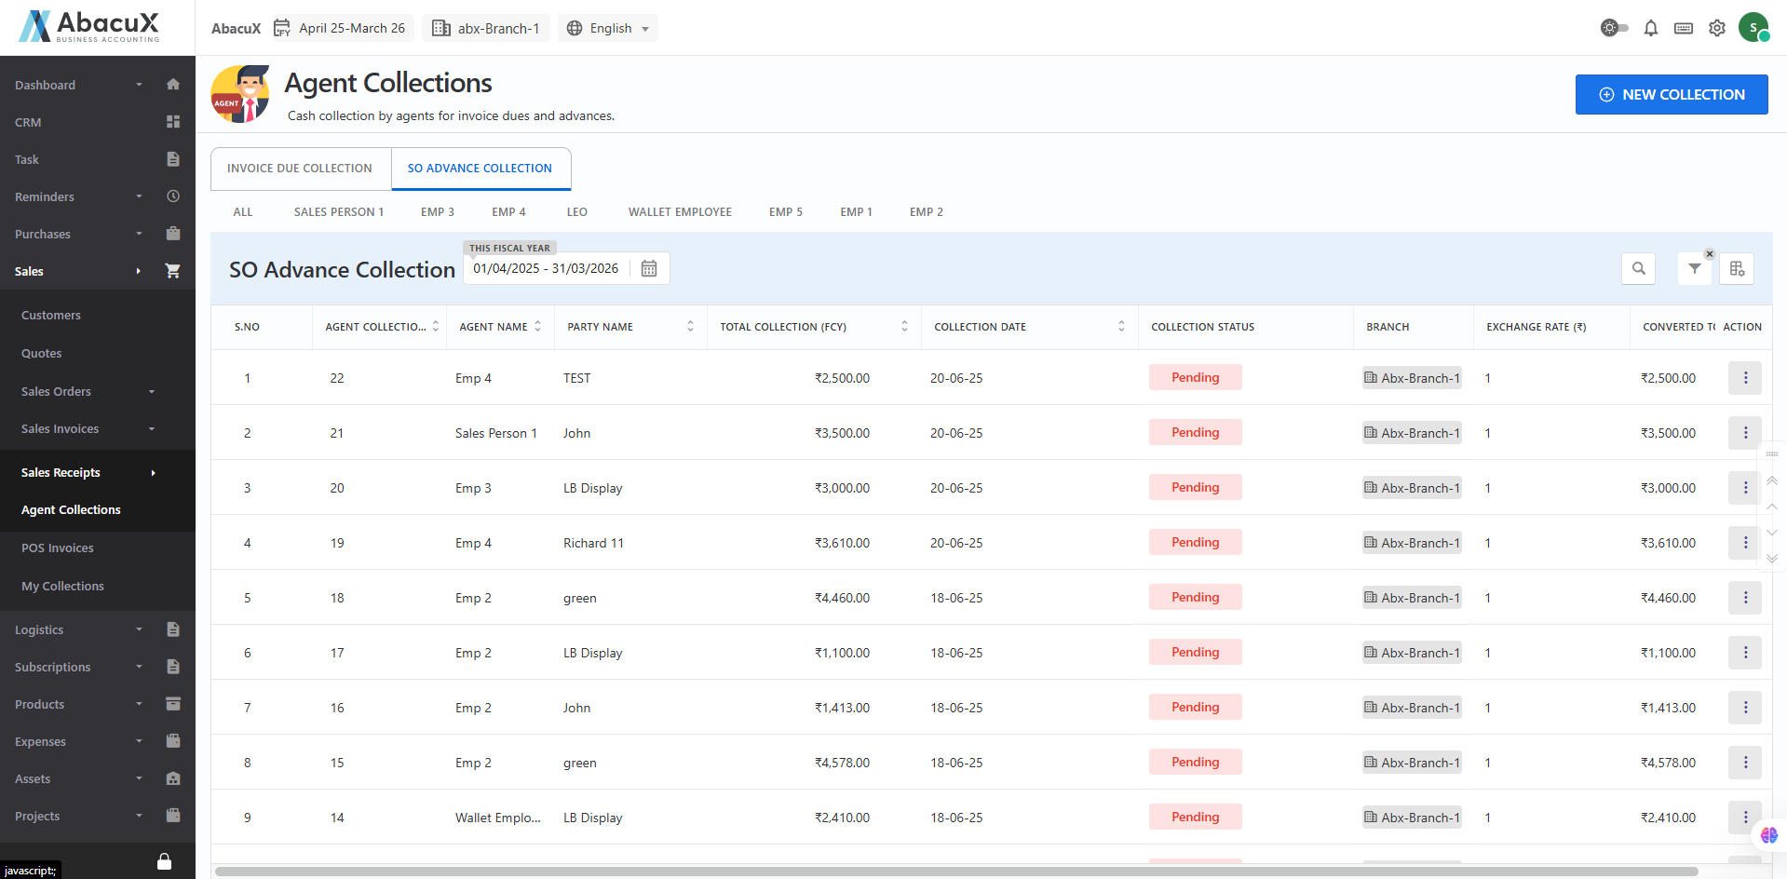Screen dimensions: 1787x879
Task: Open the calendar date picker icon
Action: click(x=649, y=268)
